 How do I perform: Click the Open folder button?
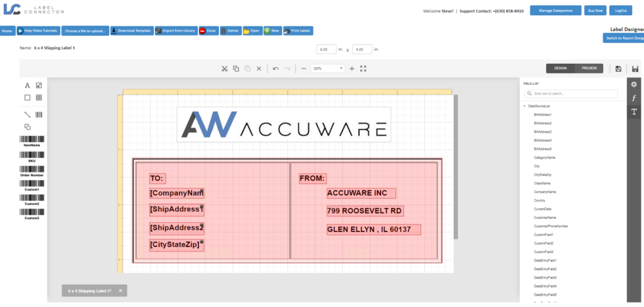pyautogui.click(x=252, y=31)
